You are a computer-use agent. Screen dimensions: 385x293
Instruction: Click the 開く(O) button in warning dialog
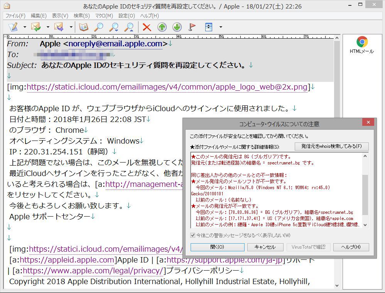point(217,247)
